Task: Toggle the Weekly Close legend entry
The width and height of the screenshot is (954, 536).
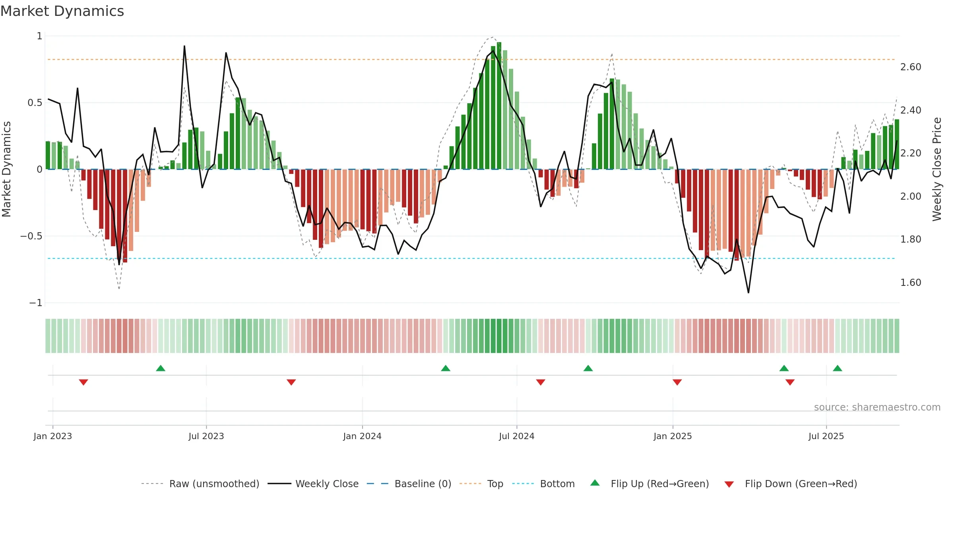Action: 313,484
